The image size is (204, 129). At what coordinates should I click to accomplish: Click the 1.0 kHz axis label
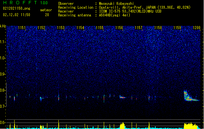pos(3,58)
